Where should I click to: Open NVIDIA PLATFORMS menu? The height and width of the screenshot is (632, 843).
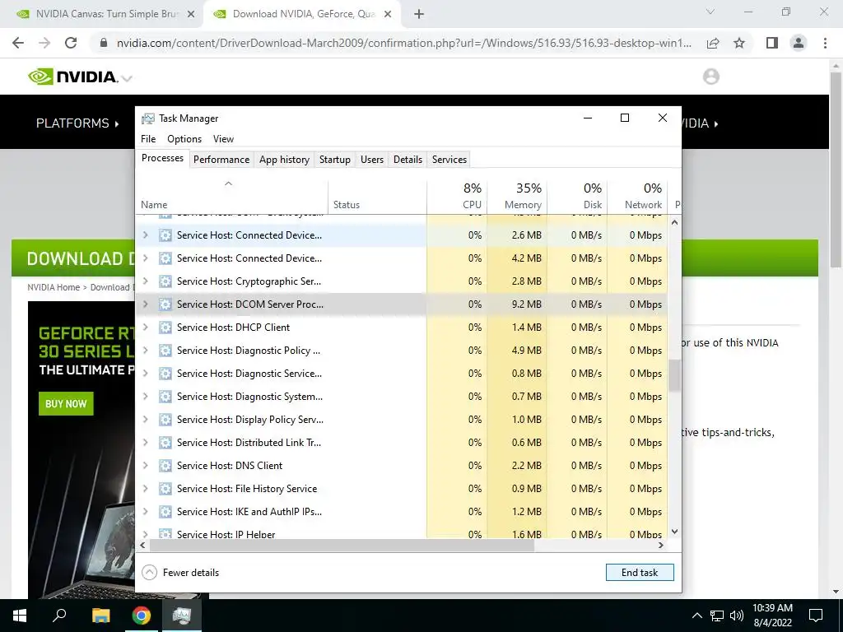tap(77, 123)
